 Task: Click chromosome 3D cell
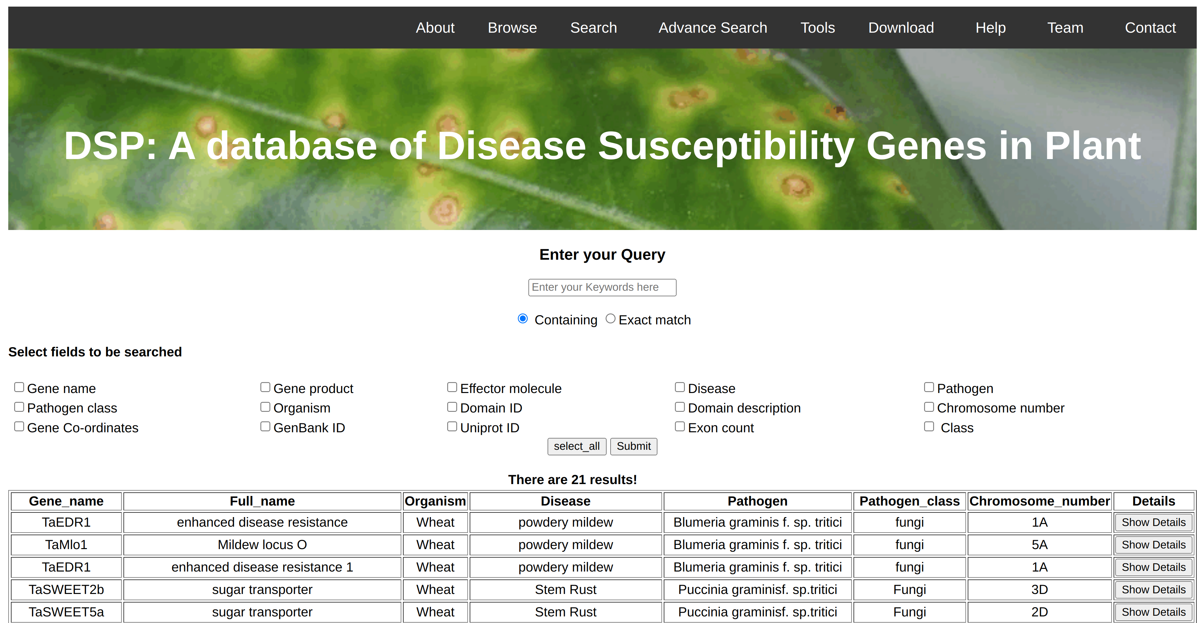[x=1040, y=589]
